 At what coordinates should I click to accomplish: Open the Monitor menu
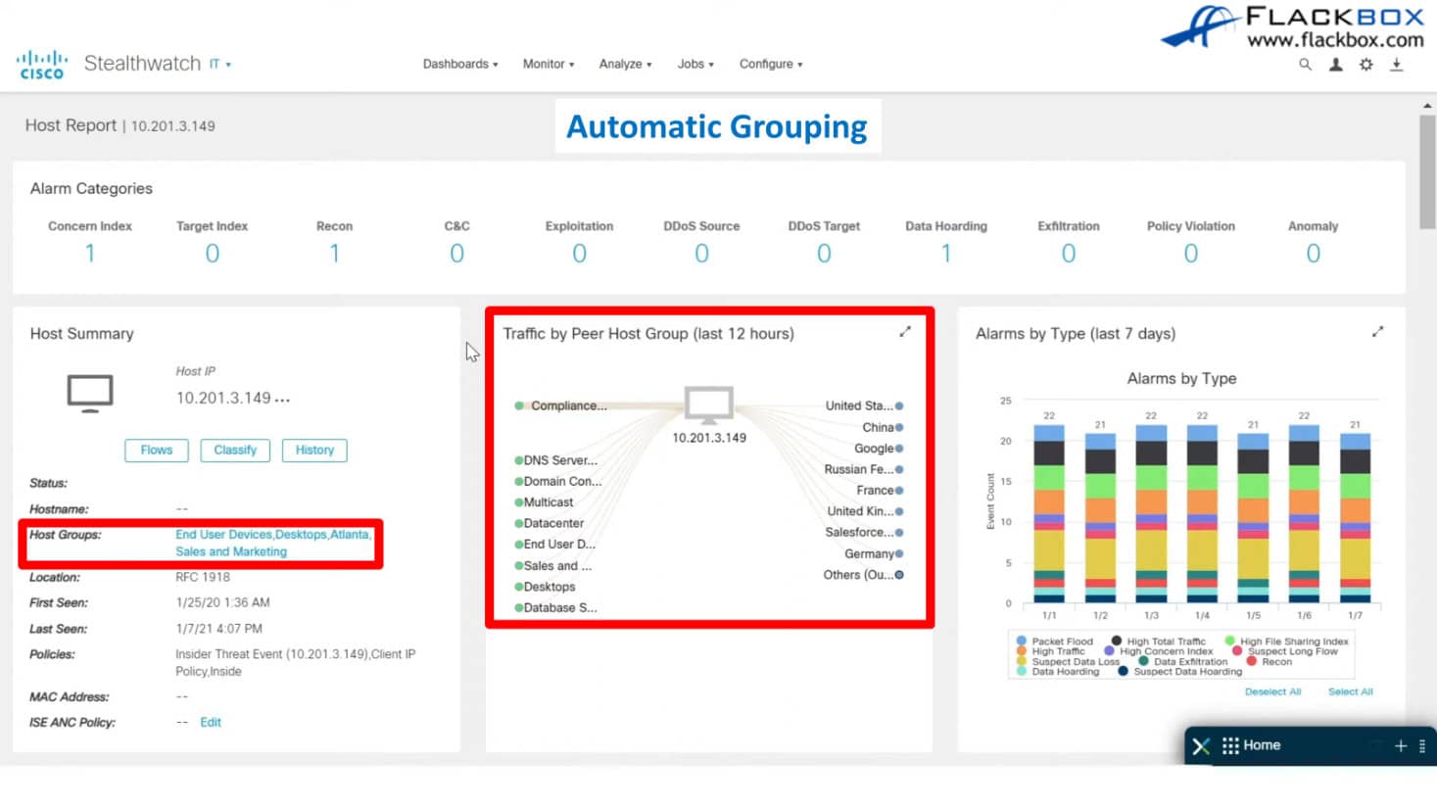click(x=548, y=65)
